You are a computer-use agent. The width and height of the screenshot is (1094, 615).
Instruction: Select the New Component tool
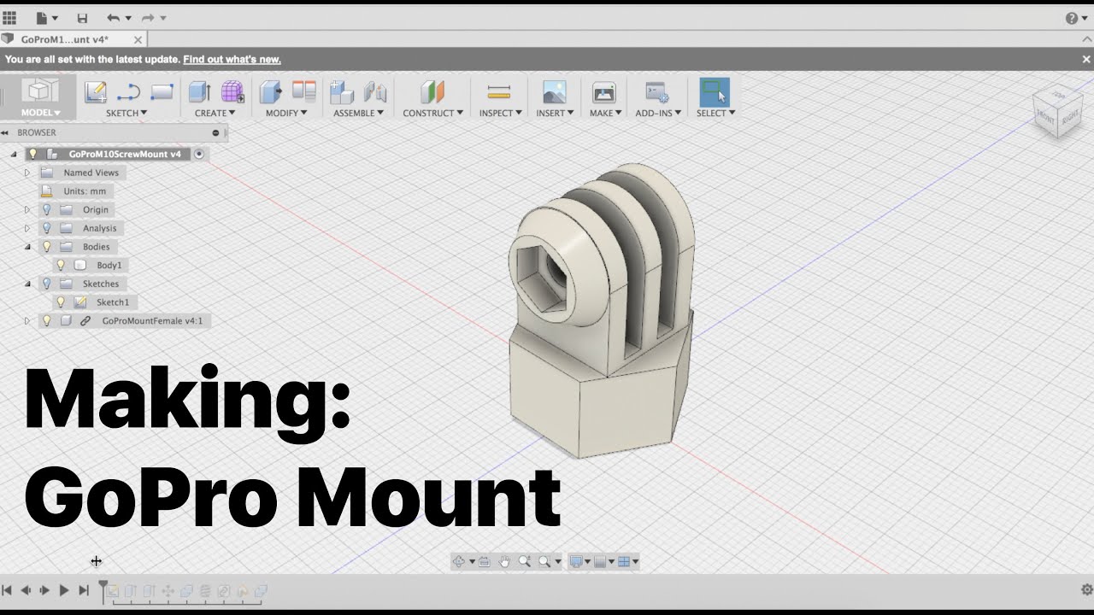pyautogui.click(x=342, y=91)
